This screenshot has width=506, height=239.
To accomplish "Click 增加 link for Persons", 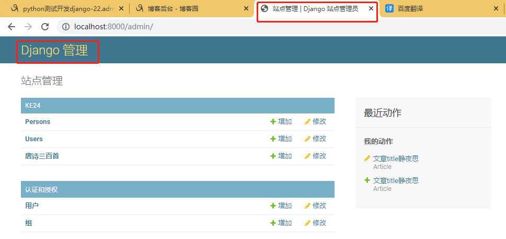I will (x=285, y=121).
